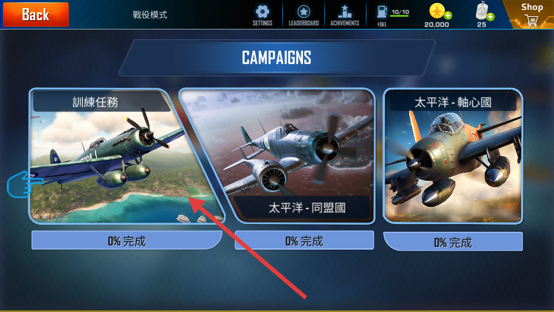
Task: Click the 戰役模式 title label
Action: tap(150, 14)
